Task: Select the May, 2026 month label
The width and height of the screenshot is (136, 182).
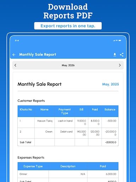Action: tap(68, 65)
